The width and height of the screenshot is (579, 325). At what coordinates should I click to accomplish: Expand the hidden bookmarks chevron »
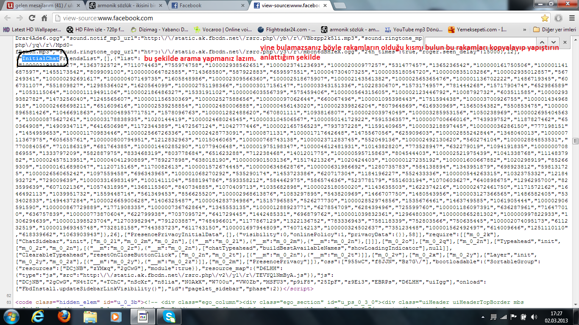[525, 30]
